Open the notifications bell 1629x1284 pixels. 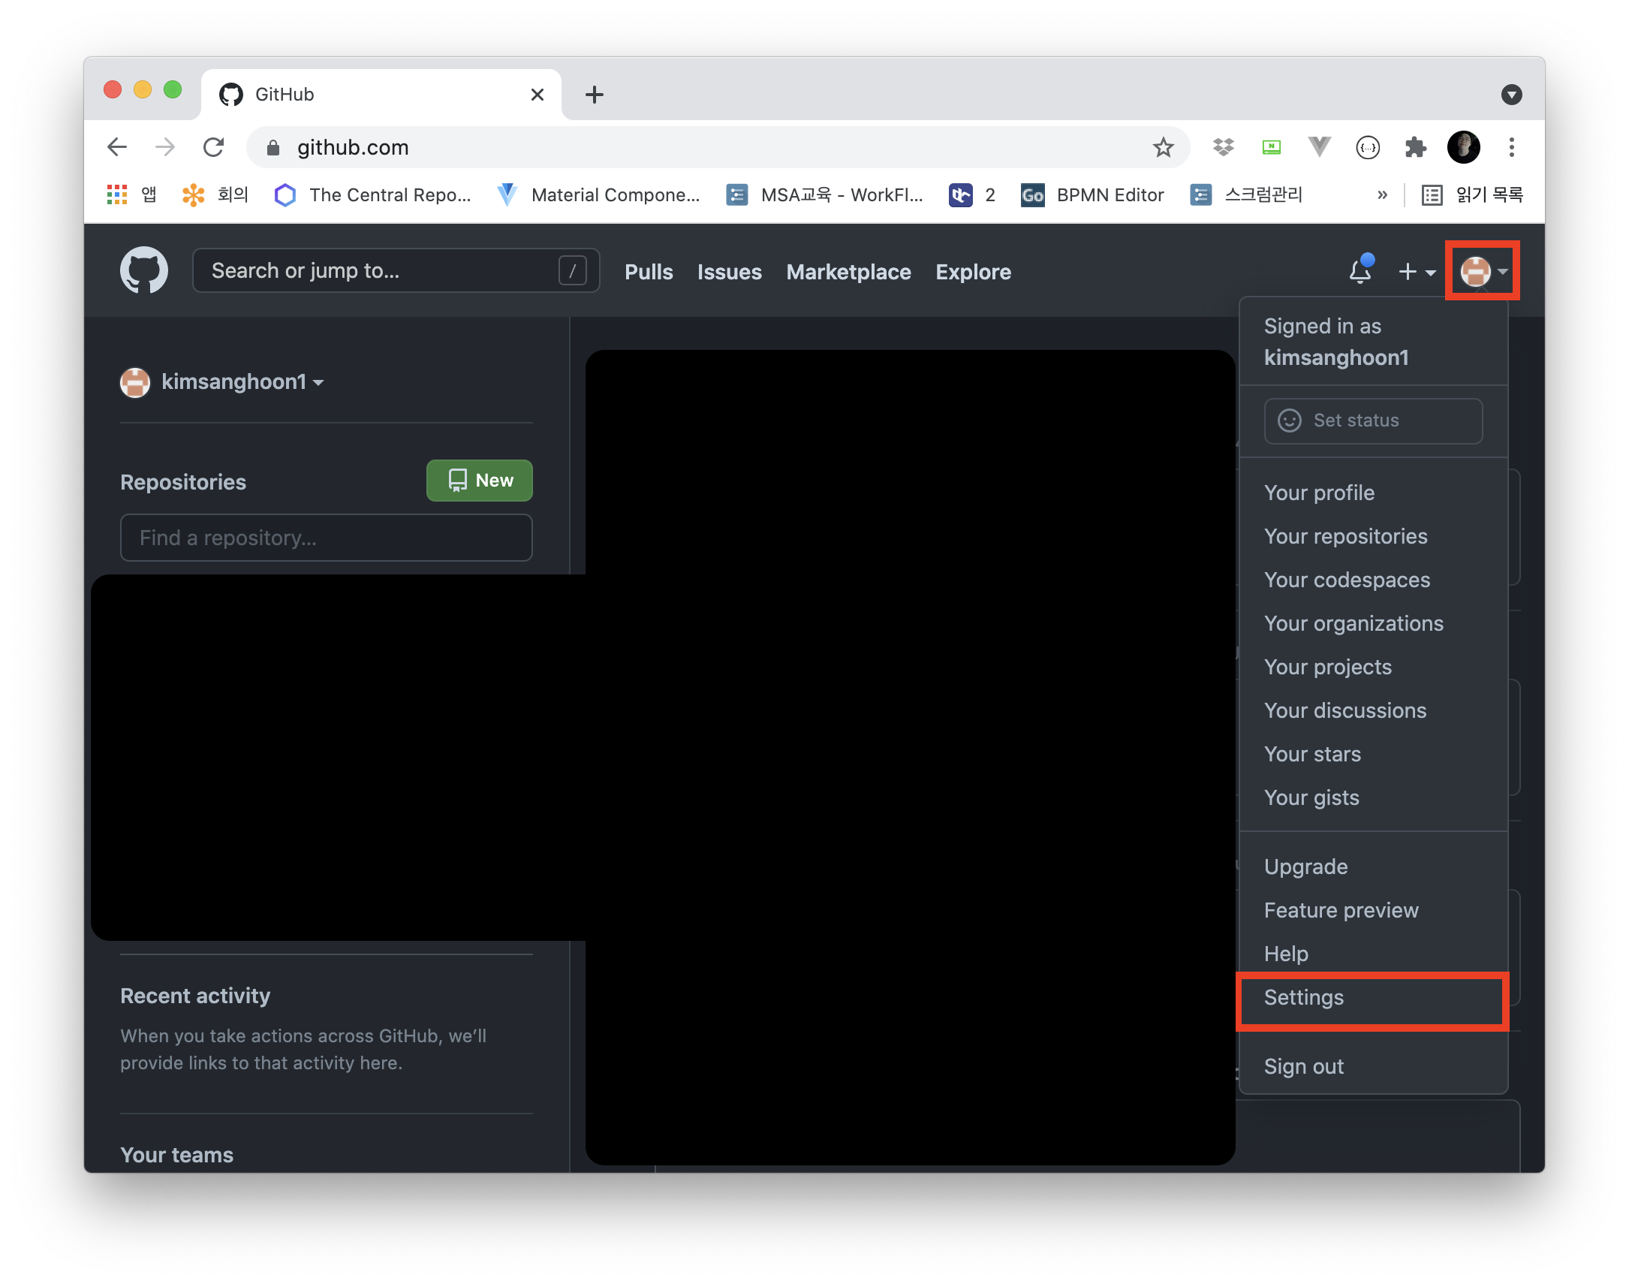pyautogui.click(x=1360, y=270)
